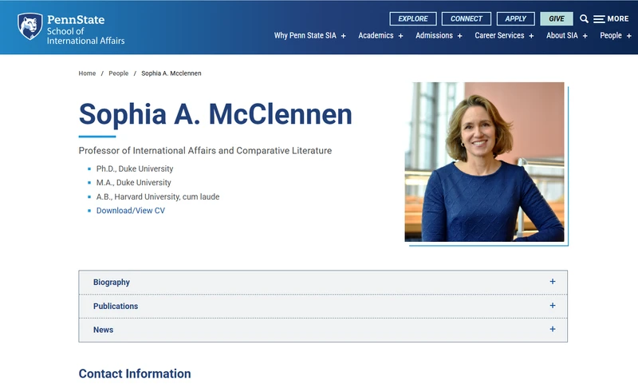The width and height of the screenshot is (638, 384).
Task: Open the People menu
Action: 611,35
